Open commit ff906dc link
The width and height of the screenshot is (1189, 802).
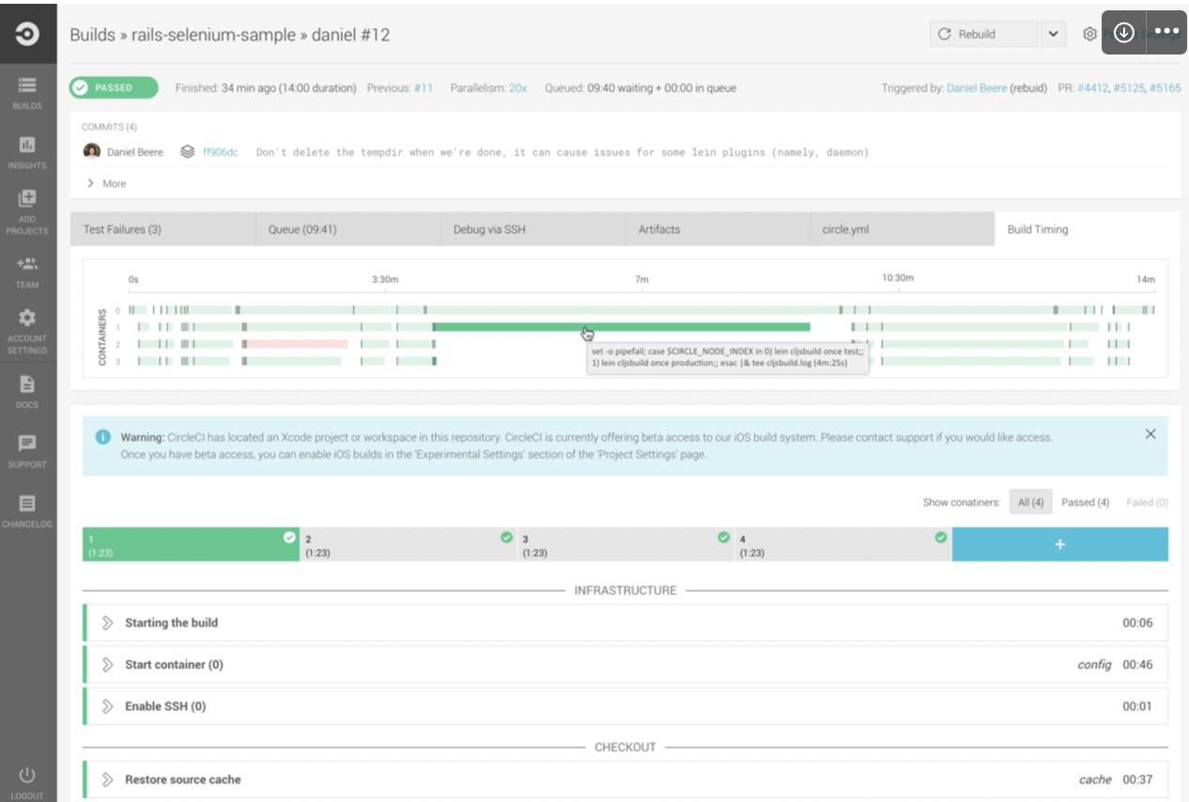click(221, 152)
